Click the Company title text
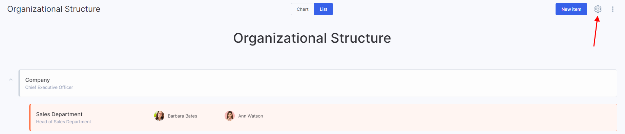 tap(38, 80)
